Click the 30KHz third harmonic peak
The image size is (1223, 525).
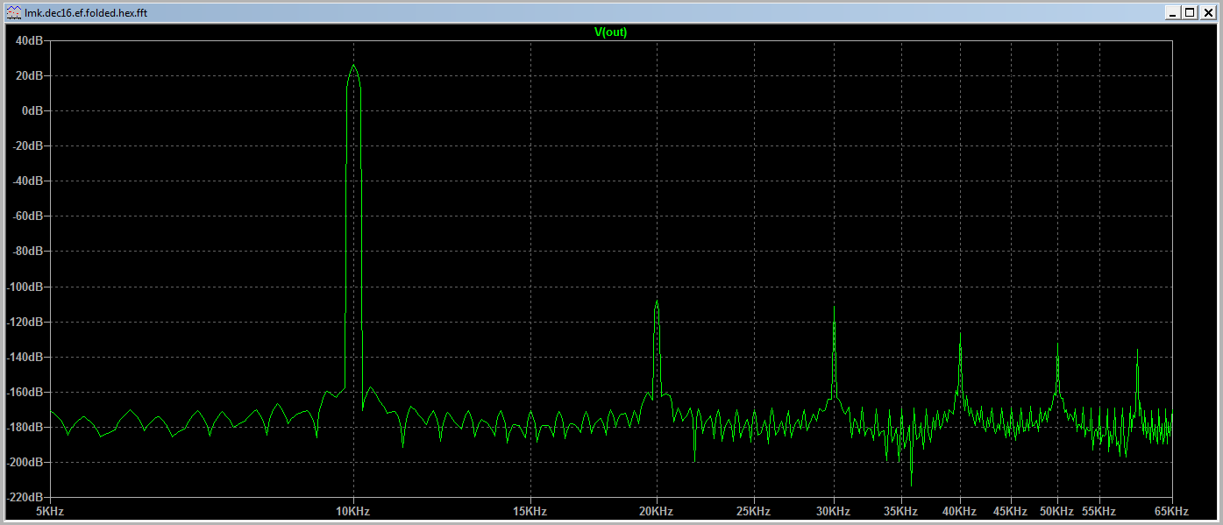834,309
